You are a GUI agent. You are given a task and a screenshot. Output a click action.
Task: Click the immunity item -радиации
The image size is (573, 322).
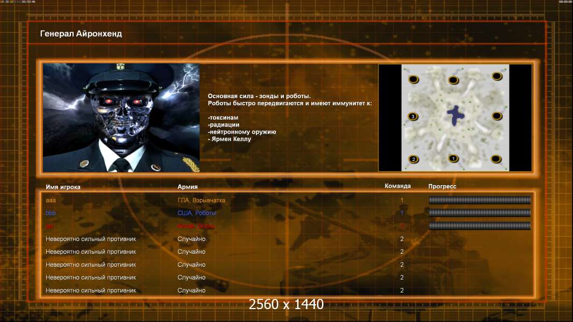click(224, 125)
